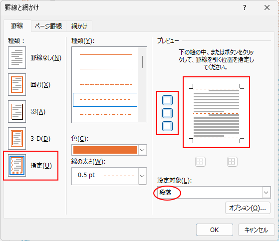Open the 設定対象 apply-to dropdown
This screenshot has width=279, height=241.
[266, 193]
